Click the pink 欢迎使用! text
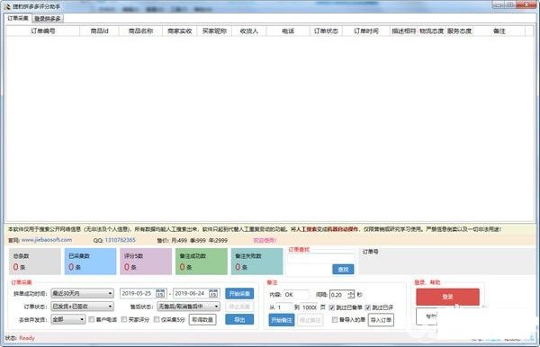This screenshot has width=540, height=347. tap(265, 240)
